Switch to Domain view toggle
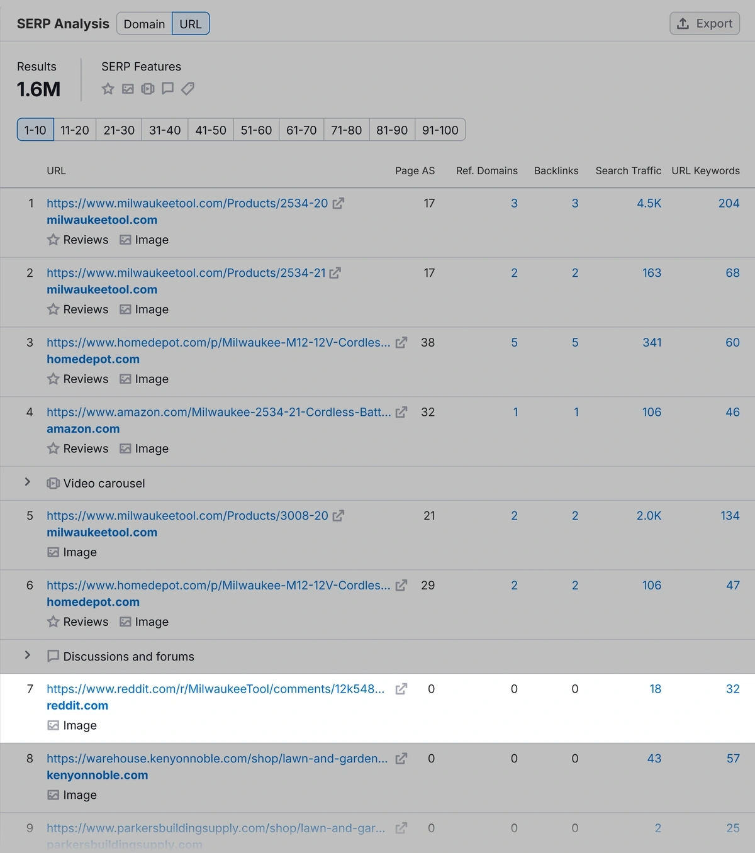This screenshot has width=755, height=853. pos(144,24)
